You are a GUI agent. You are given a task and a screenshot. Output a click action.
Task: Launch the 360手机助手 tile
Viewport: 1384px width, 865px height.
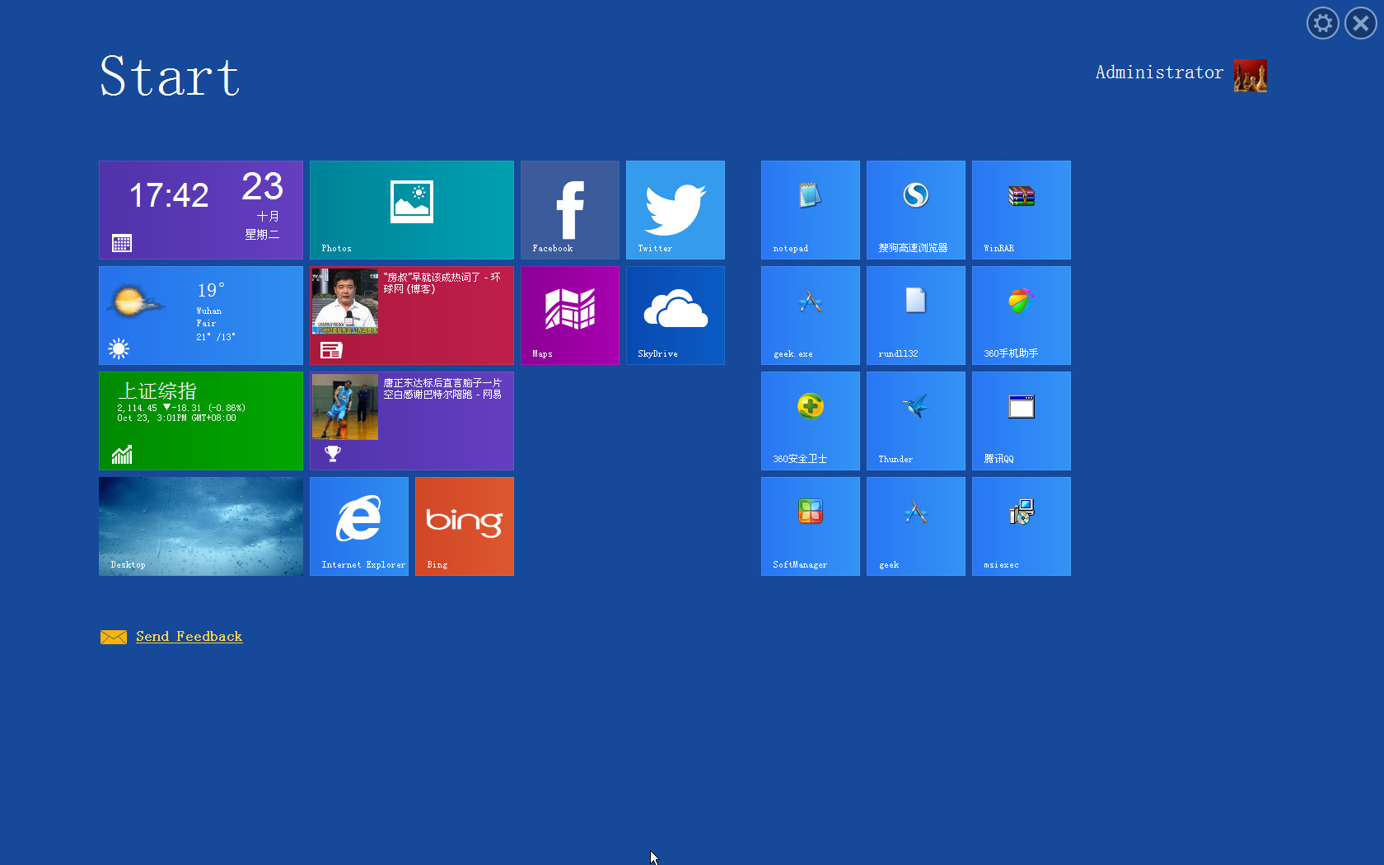click(1022, 316)
